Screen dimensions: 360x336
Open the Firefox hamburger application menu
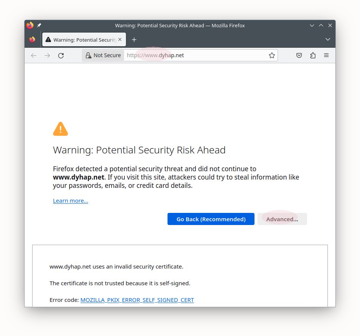pyautogui.click(x=326, y=56)
